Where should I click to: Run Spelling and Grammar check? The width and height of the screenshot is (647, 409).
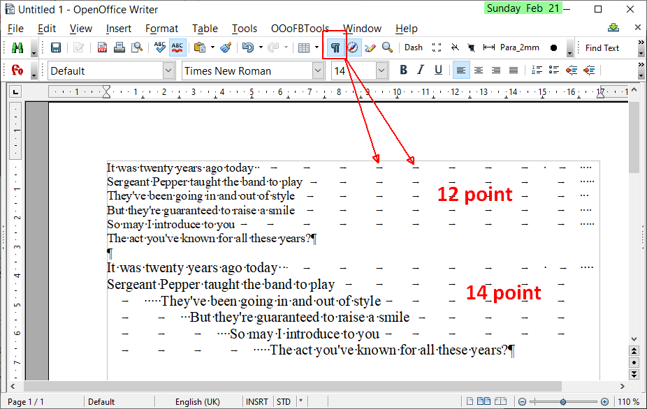(160, 48)
